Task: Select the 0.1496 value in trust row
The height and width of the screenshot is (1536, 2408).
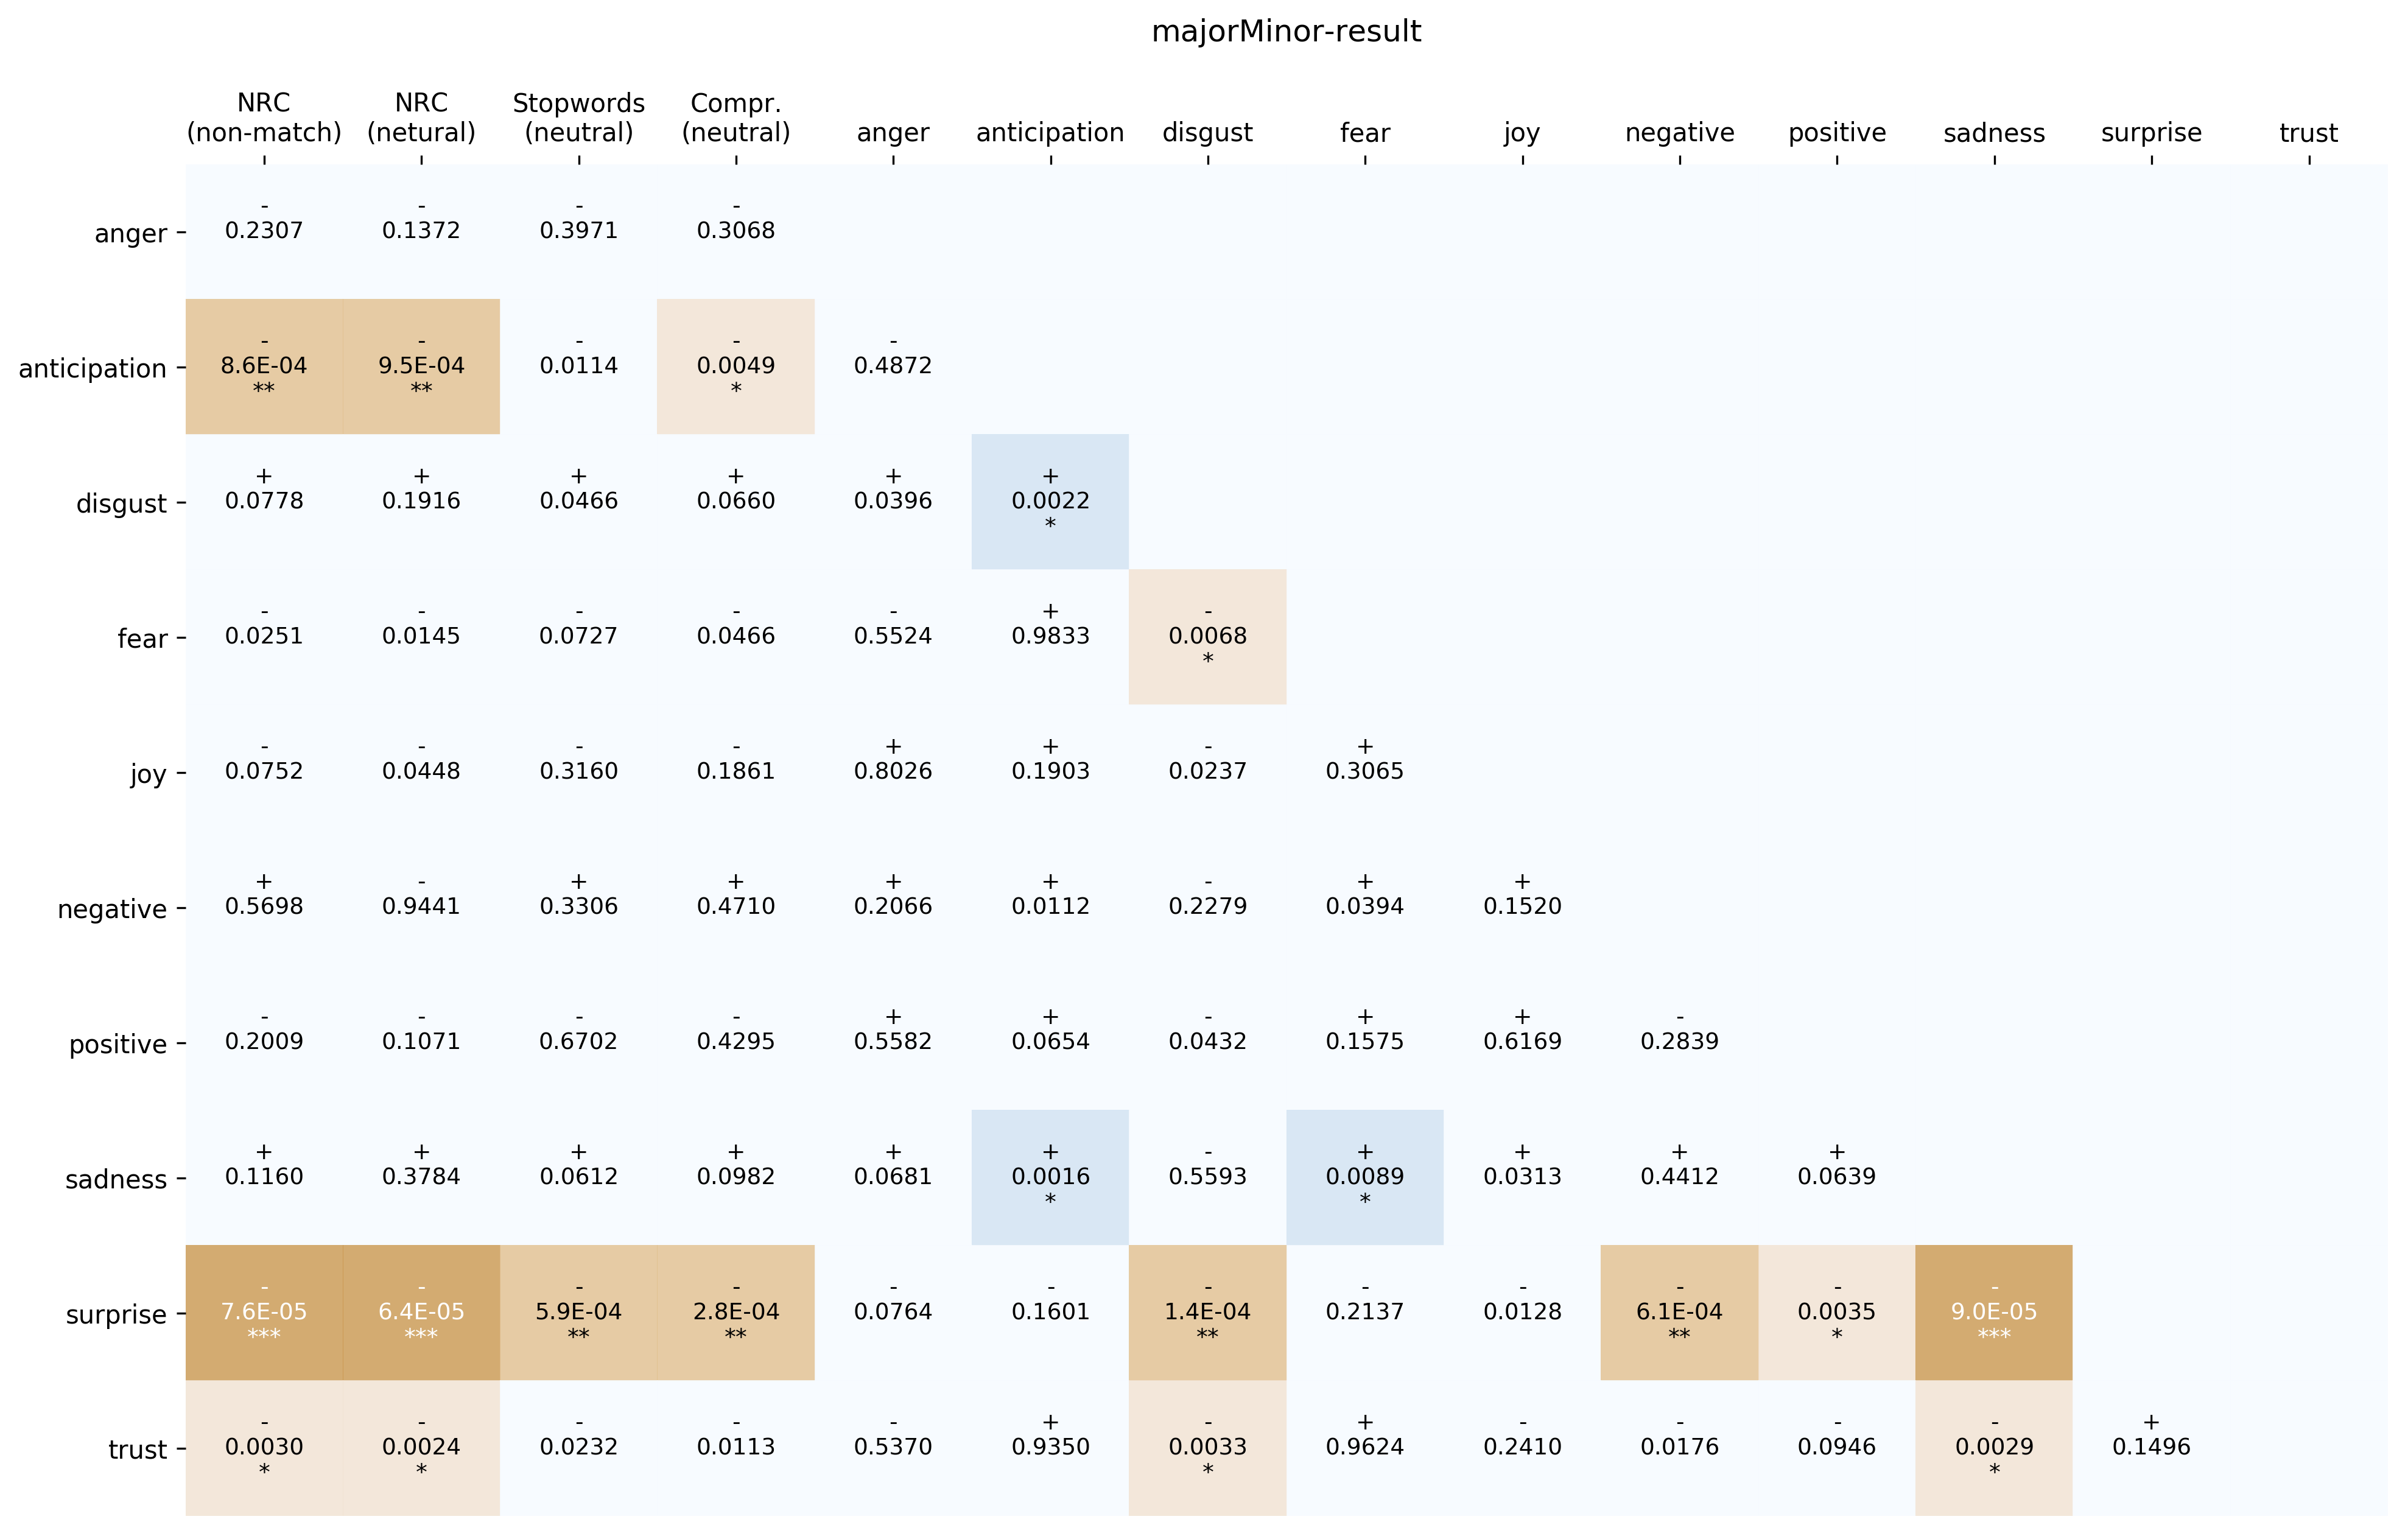Action: tap(2151, 1447)
